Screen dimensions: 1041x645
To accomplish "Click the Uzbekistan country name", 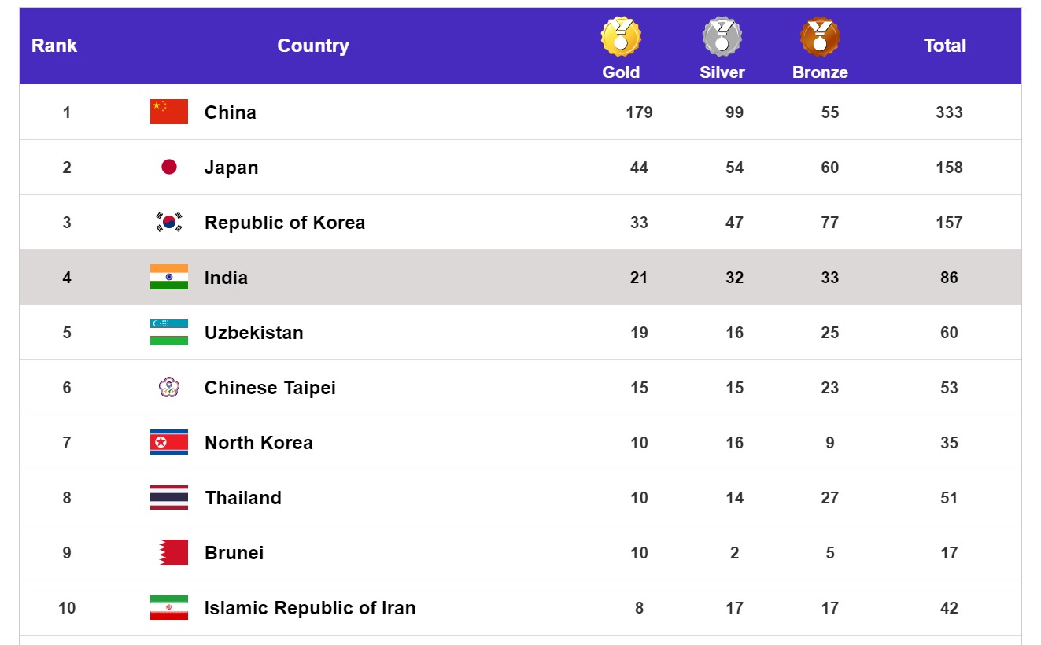I will pyautogui.click(x=253, y=333).
